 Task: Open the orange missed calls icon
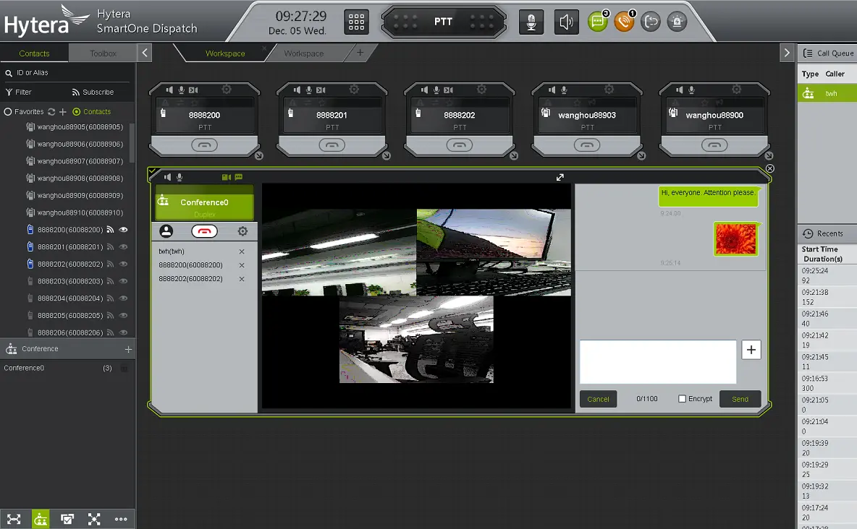click(x=623, y=22)
